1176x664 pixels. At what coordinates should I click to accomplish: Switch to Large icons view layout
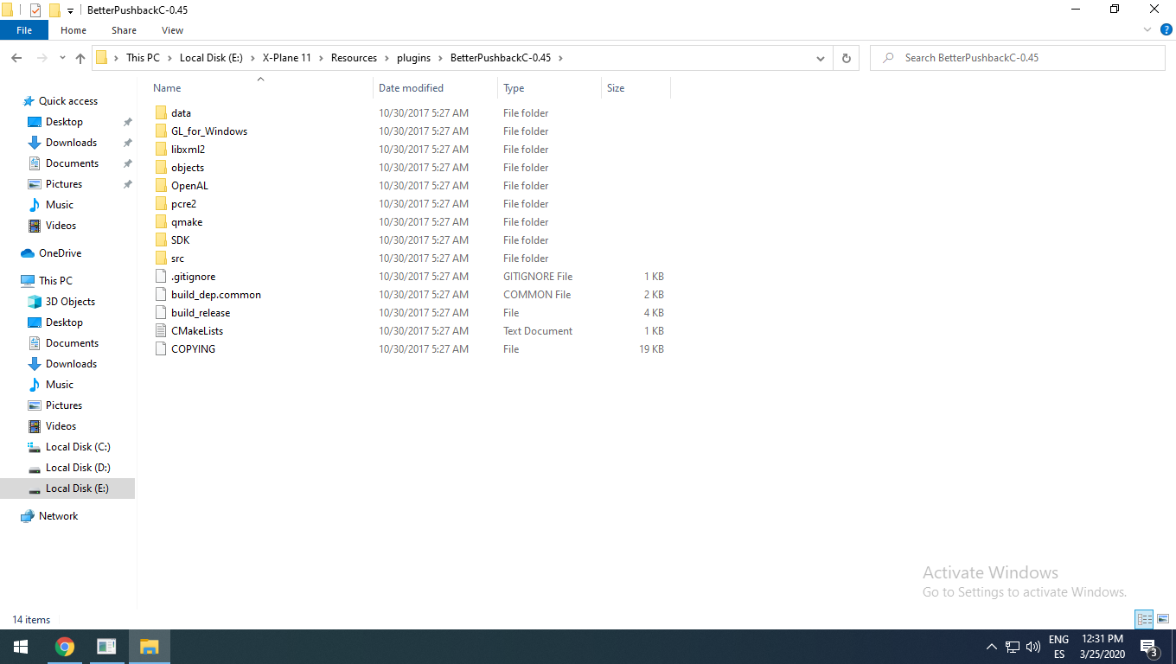click(x=1163, y=619)
